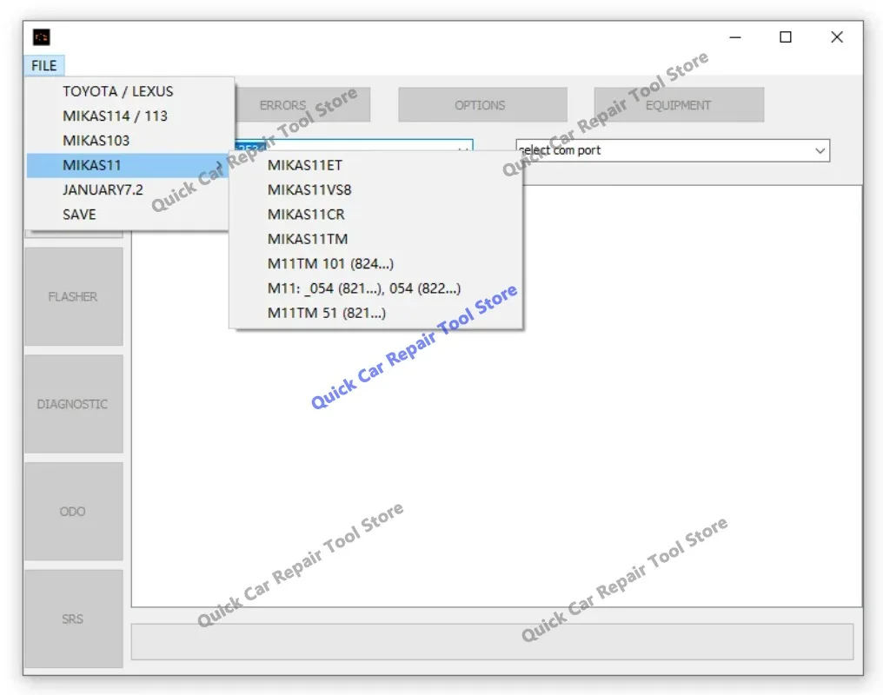The image size is (883, 695).
Task: Close the application window
Action: pos(837,37)
